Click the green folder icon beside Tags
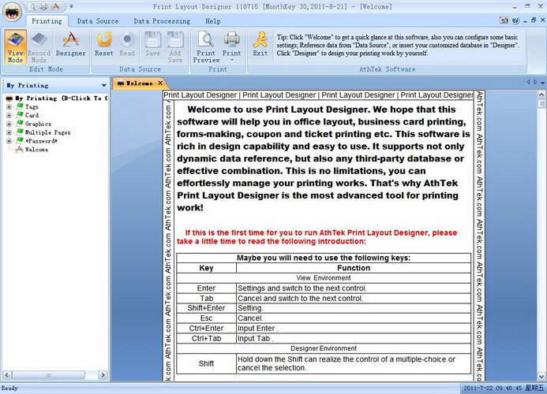 20,106
